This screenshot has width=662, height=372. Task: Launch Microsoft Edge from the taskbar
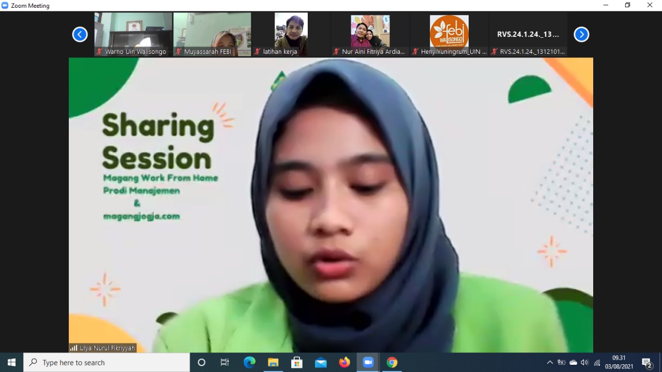point(249,362)
